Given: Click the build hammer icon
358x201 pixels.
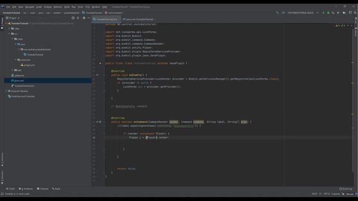Looking at the screenshot, I should [x=277, y=13].
